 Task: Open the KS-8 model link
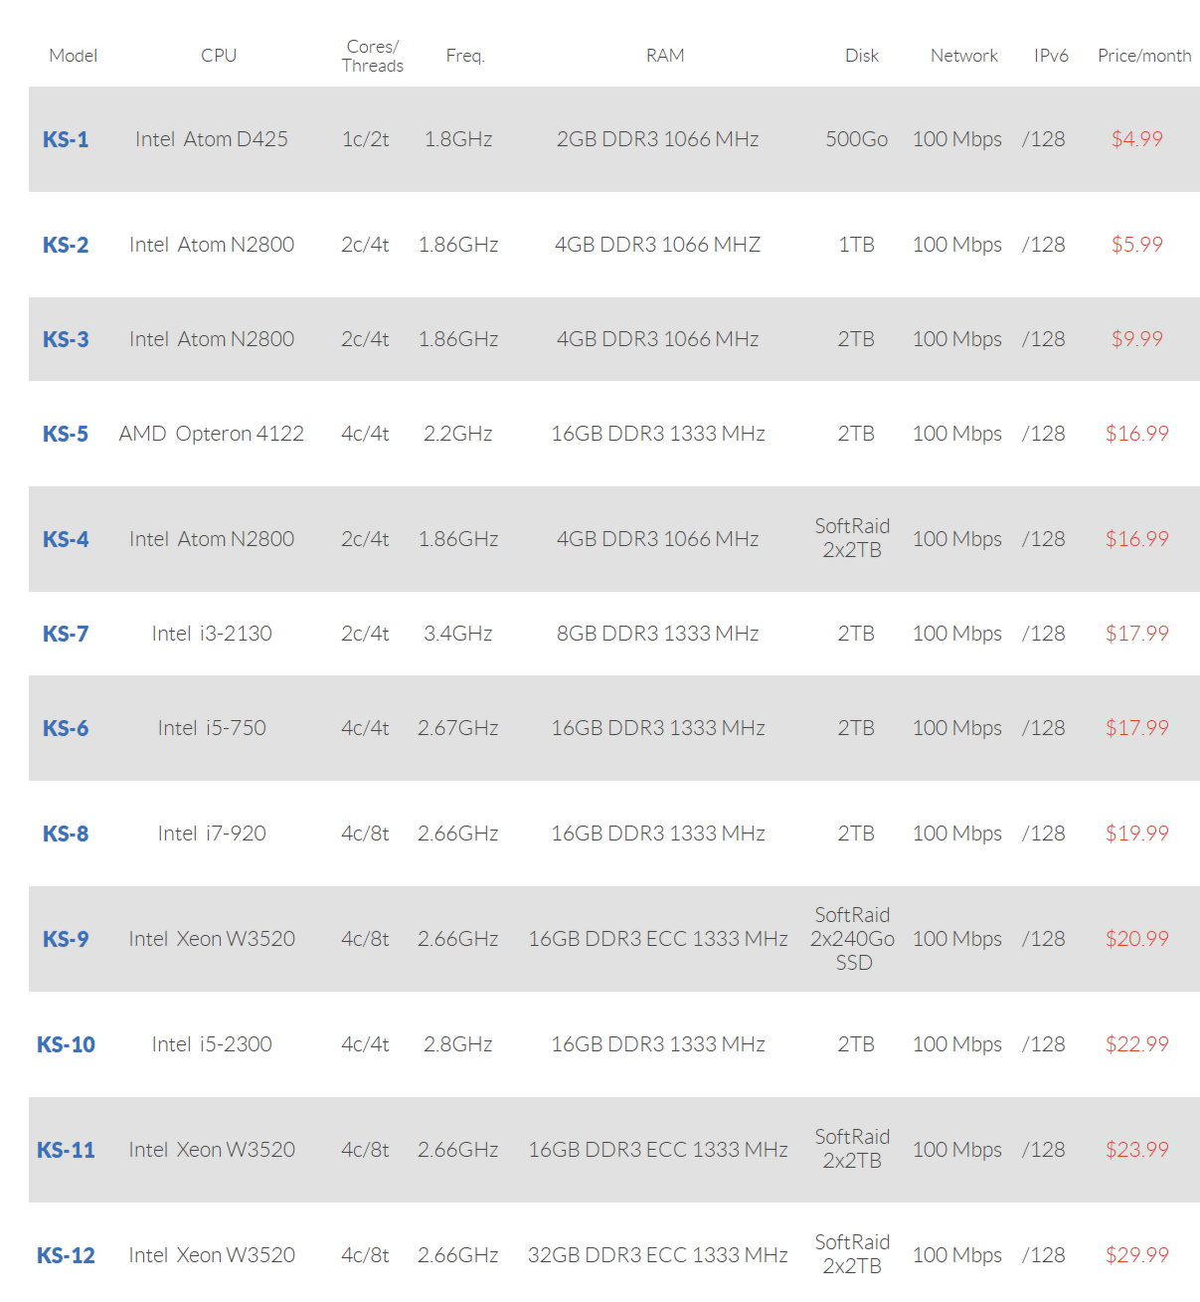pyautogui.click(x=66, y=834)
